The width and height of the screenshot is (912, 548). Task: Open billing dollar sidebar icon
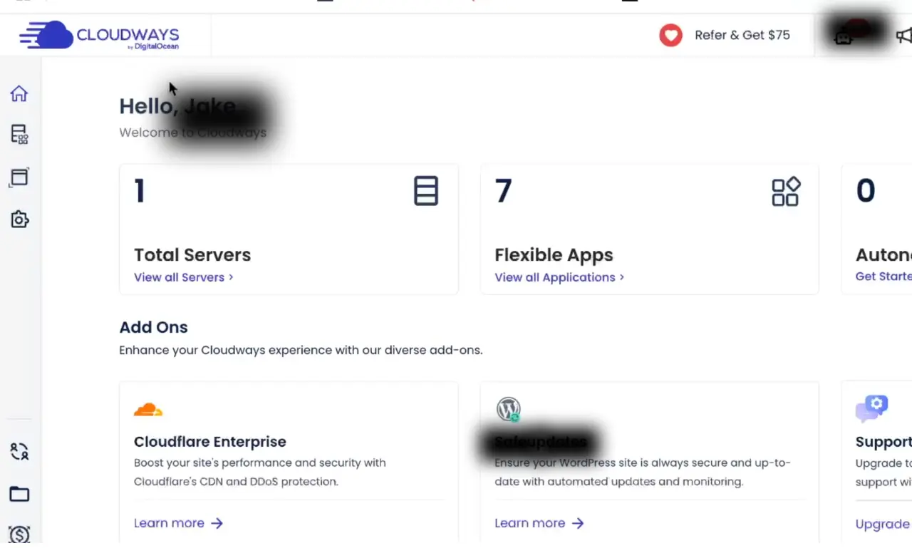pos(19,534)
